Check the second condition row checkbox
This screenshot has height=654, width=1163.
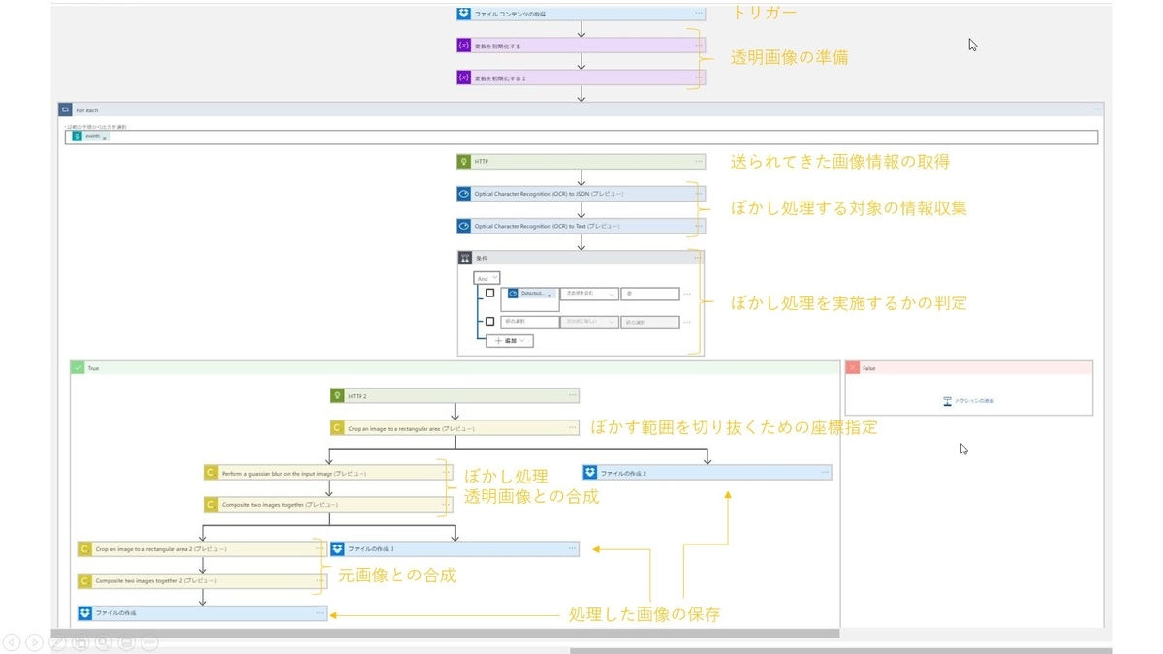(x=490, y=322)
